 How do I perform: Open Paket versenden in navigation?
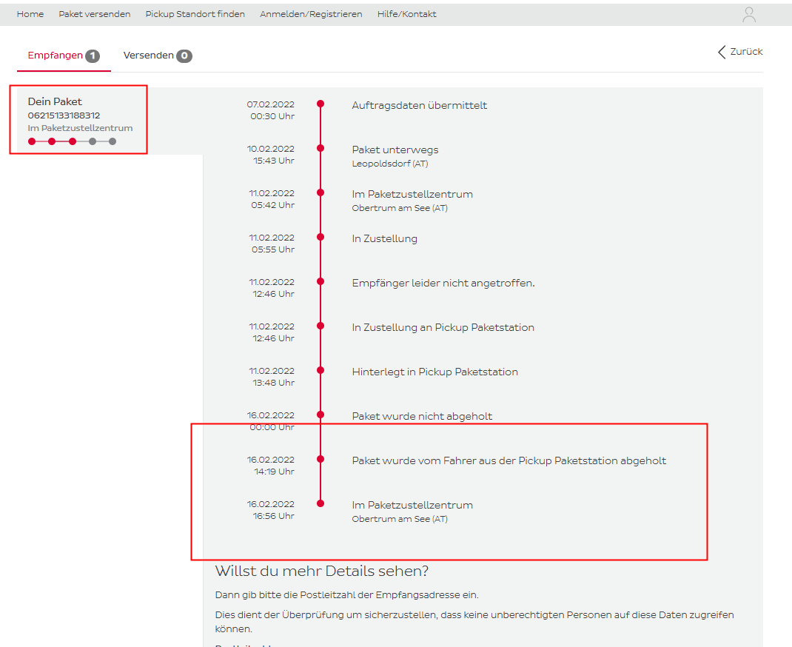[95, 14]
